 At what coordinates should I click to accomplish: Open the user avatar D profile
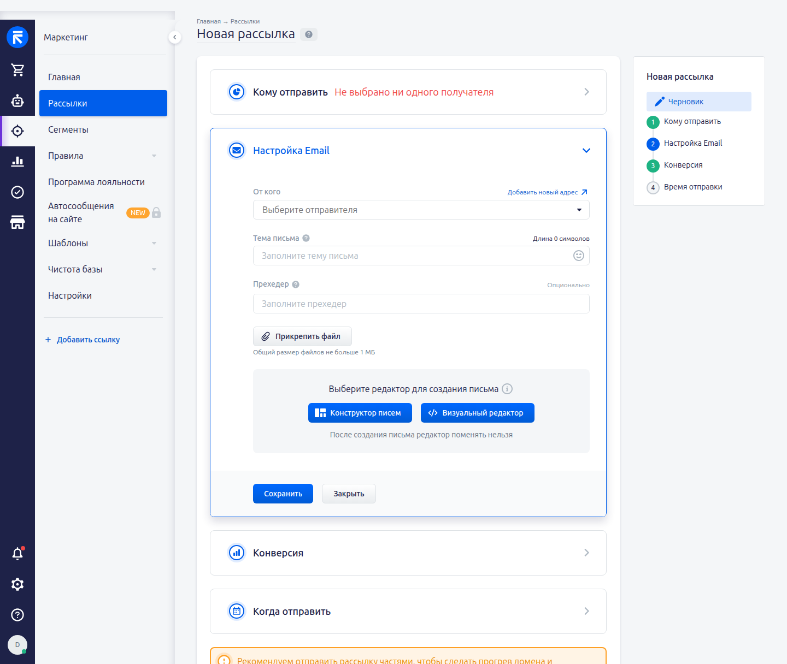[17, 645]
